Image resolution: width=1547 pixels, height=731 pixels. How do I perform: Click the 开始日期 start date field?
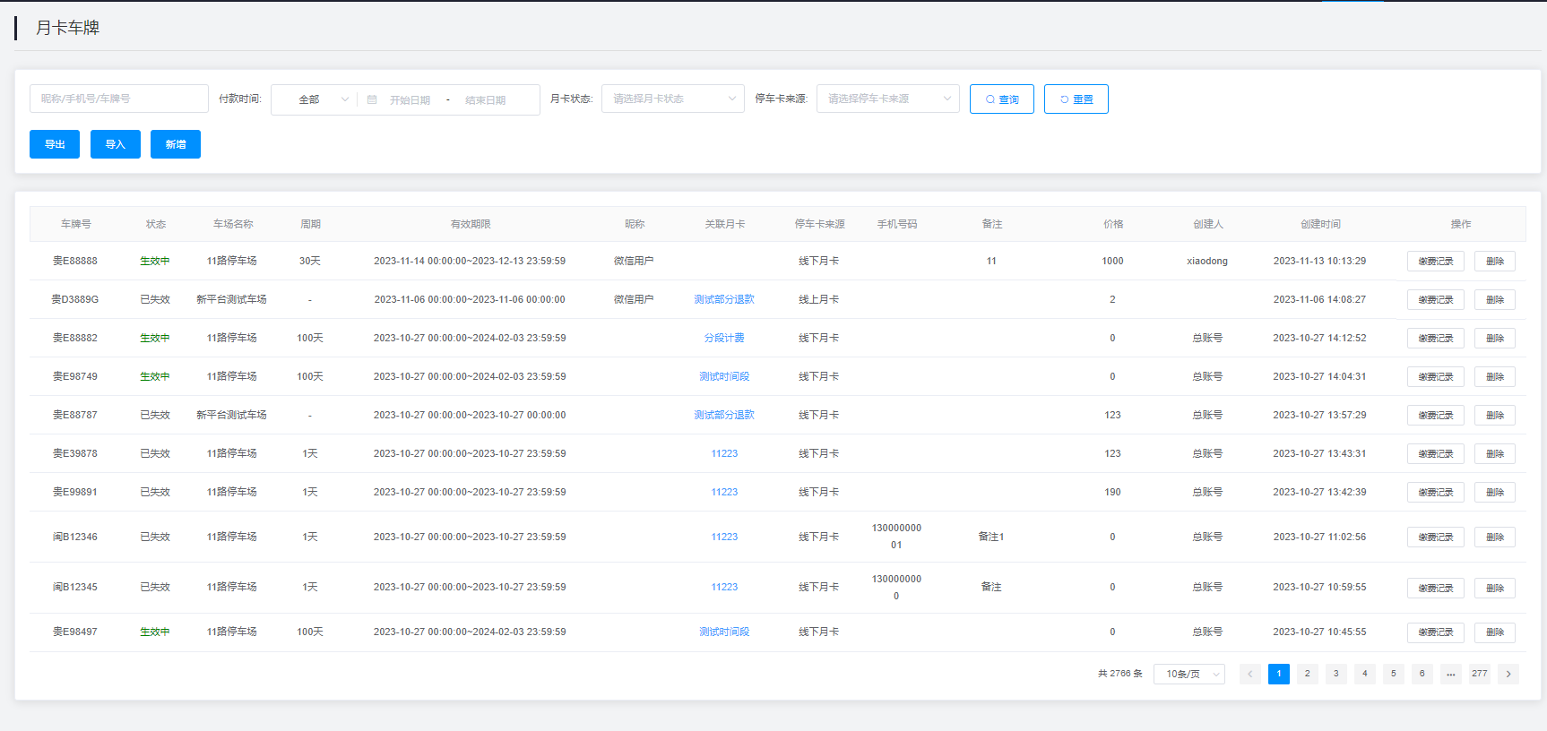click(411, 100)
